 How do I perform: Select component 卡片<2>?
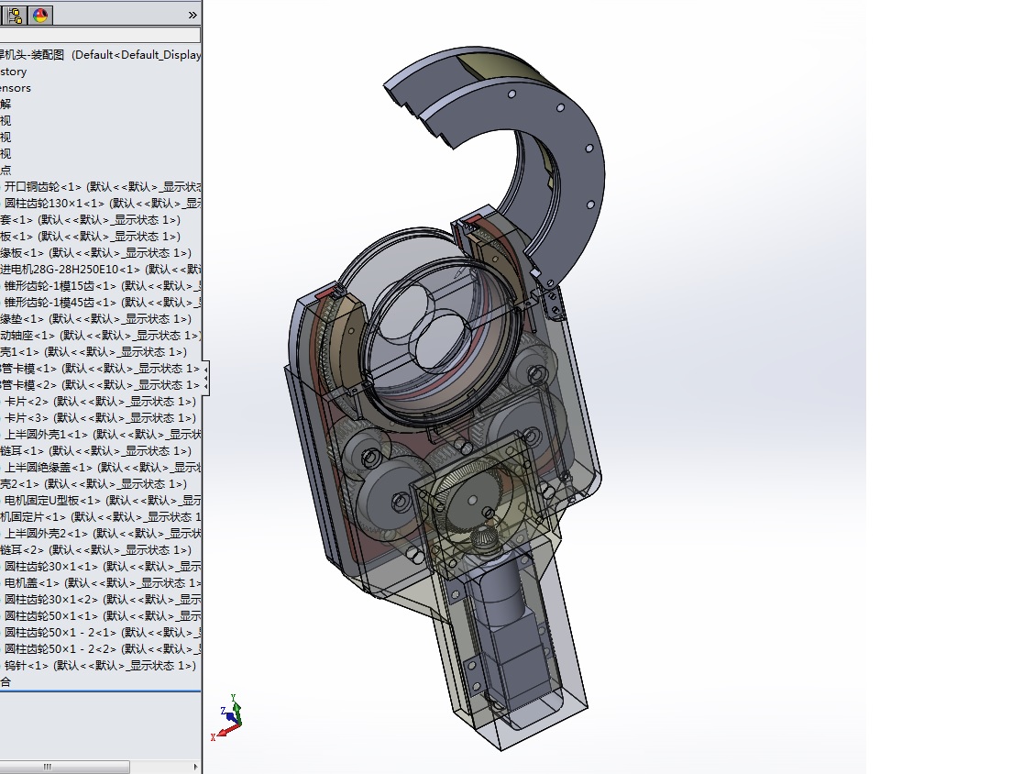pos(100,402)
